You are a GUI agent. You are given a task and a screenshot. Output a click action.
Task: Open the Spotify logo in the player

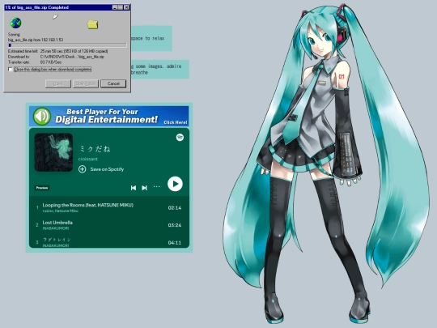coord(180,137)
